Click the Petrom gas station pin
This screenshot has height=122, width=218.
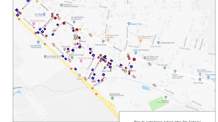[x=79, y=75]
